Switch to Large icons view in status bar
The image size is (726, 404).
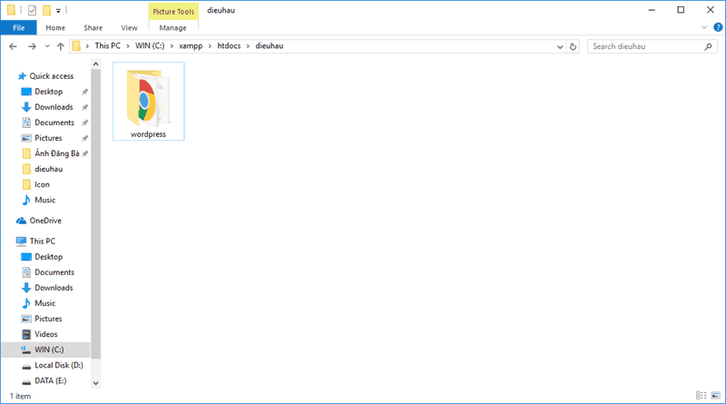[716, 395]
